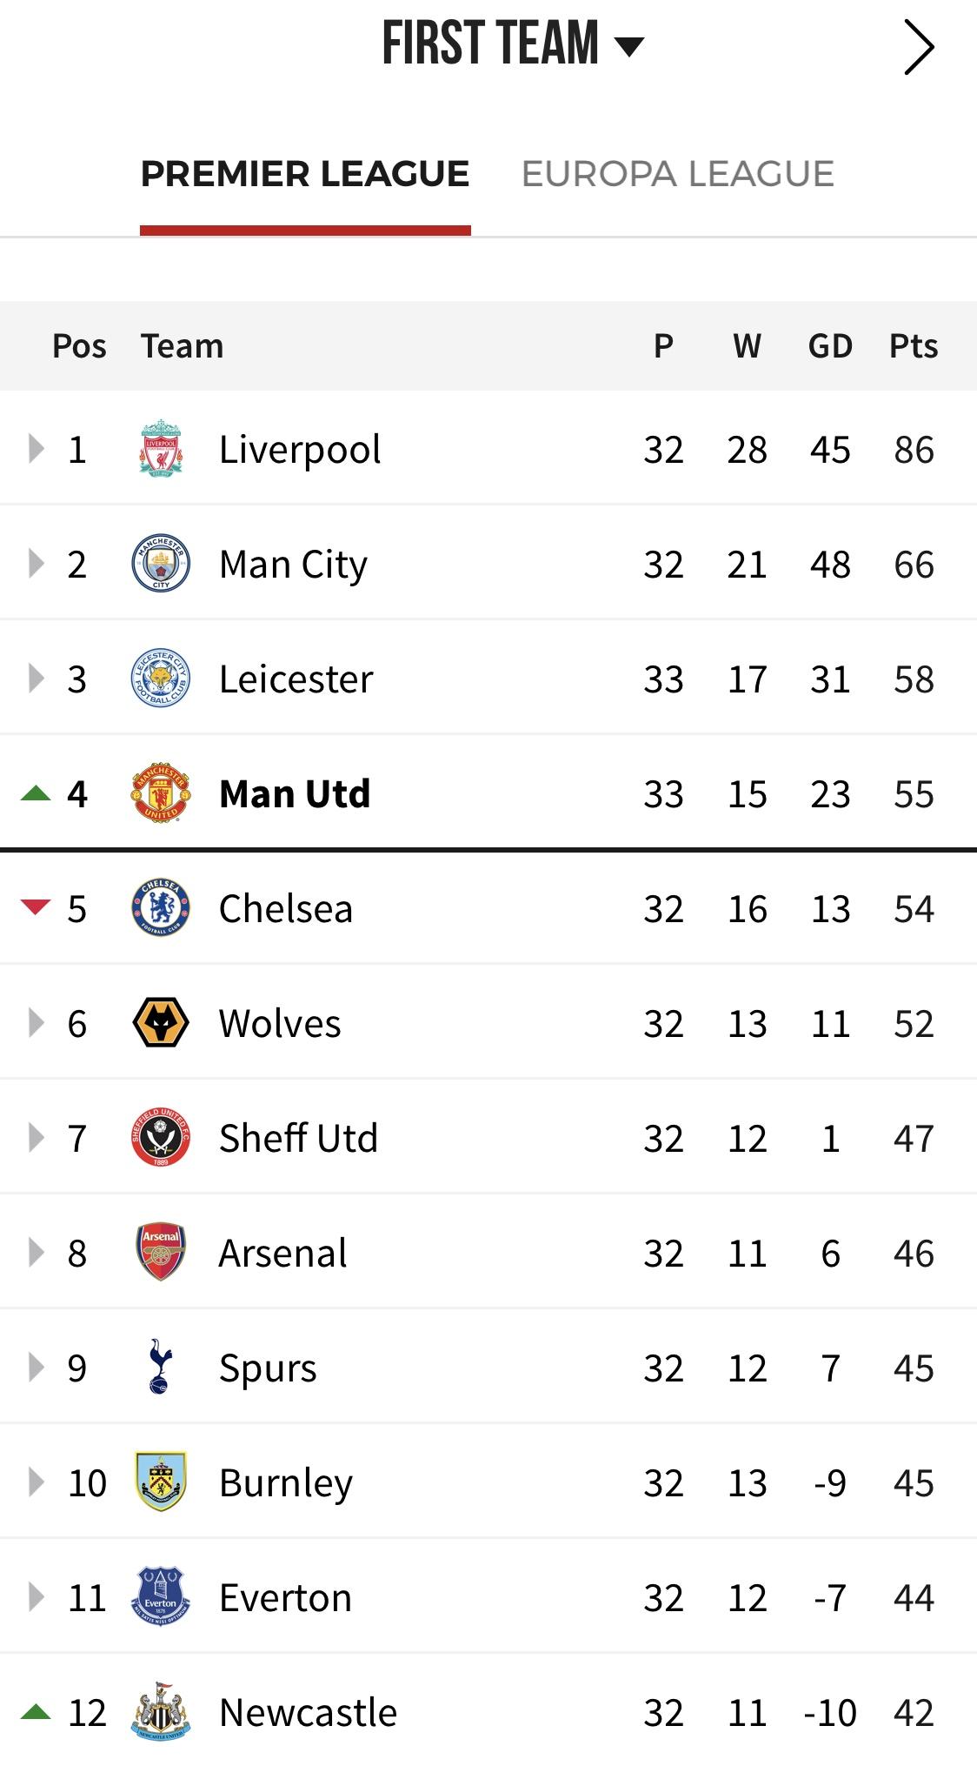977x1766 pixels.
Task: Open the Newcastle team name
Action: click(308, 1712)
